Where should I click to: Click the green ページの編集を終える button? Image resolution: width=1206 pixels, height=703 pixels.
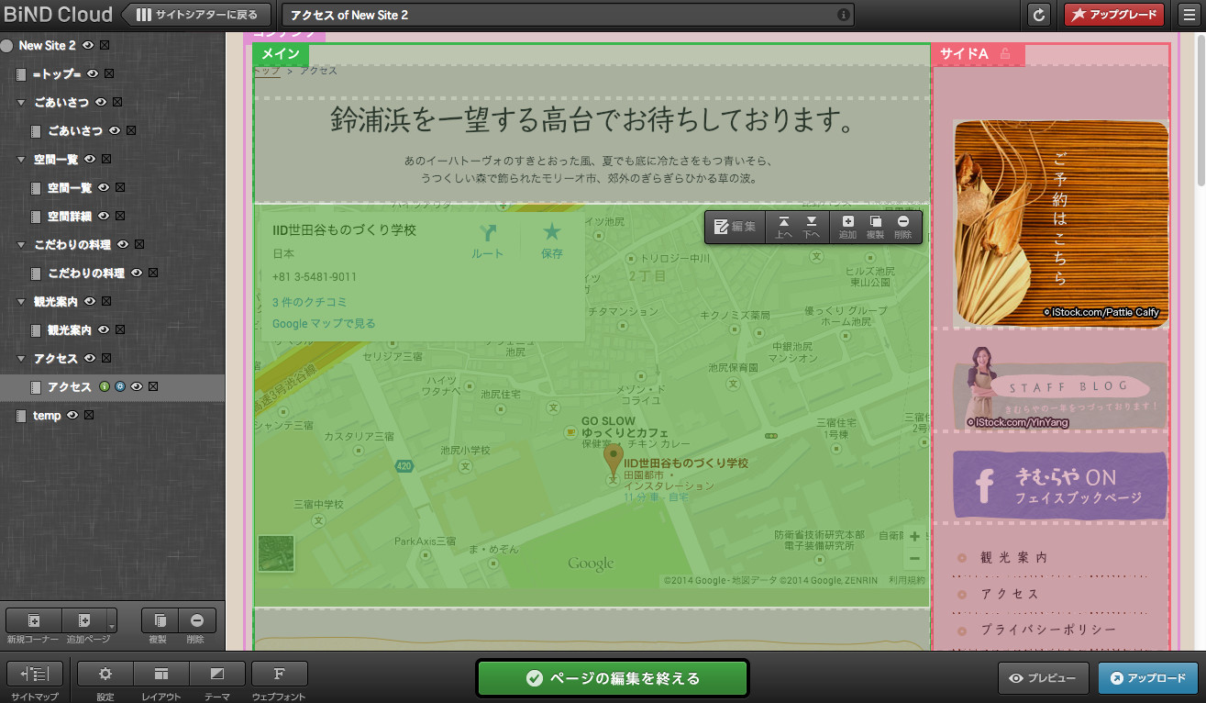pyautogui.click(x=612, y=677)
